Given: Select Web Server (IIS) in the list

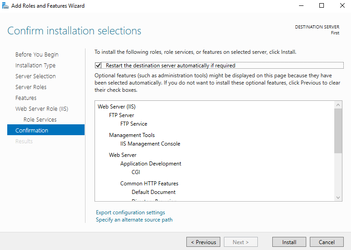Looking at the screenshot, I should [117, 107].
